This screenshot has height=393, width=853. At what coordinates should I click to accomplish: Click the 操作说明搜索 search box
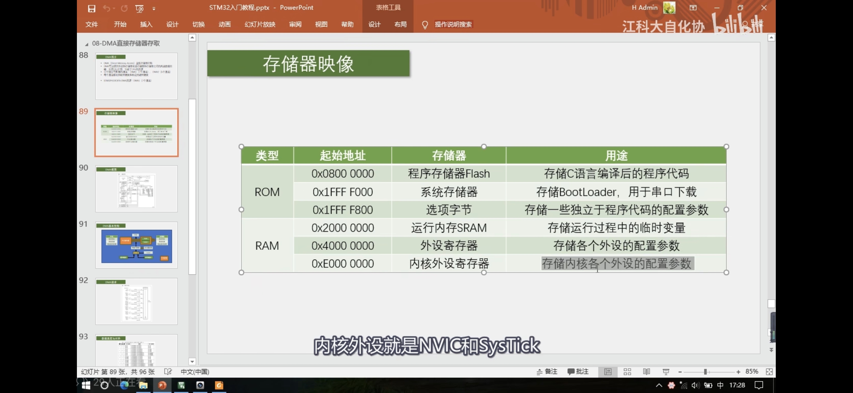453,24
